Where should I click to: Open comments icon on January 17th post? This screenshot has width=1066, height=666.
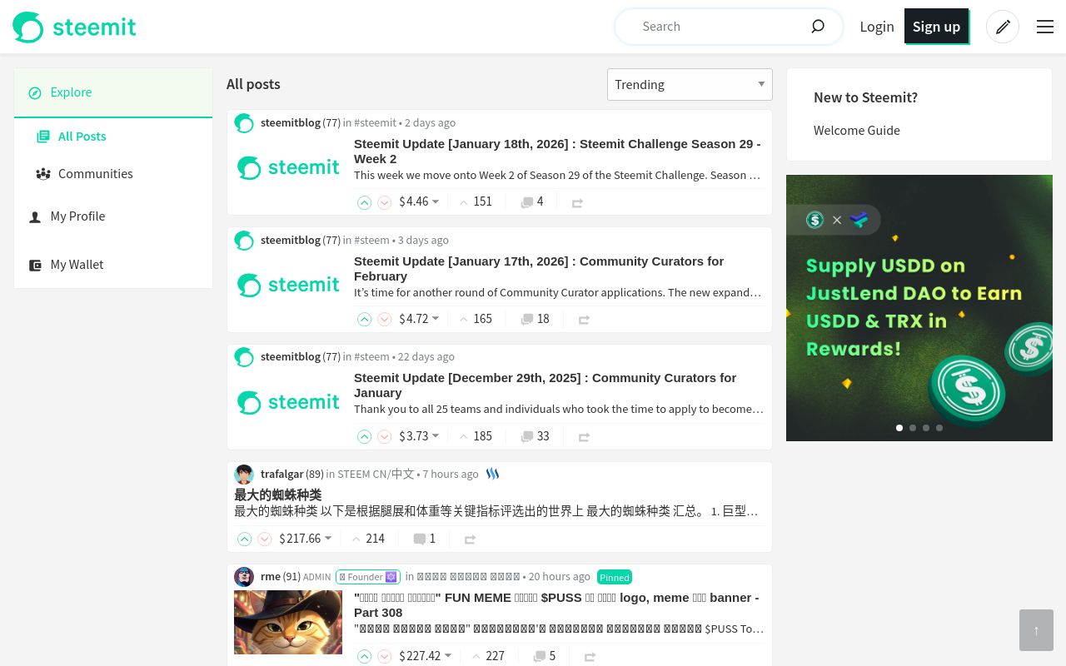coord(526,320)
